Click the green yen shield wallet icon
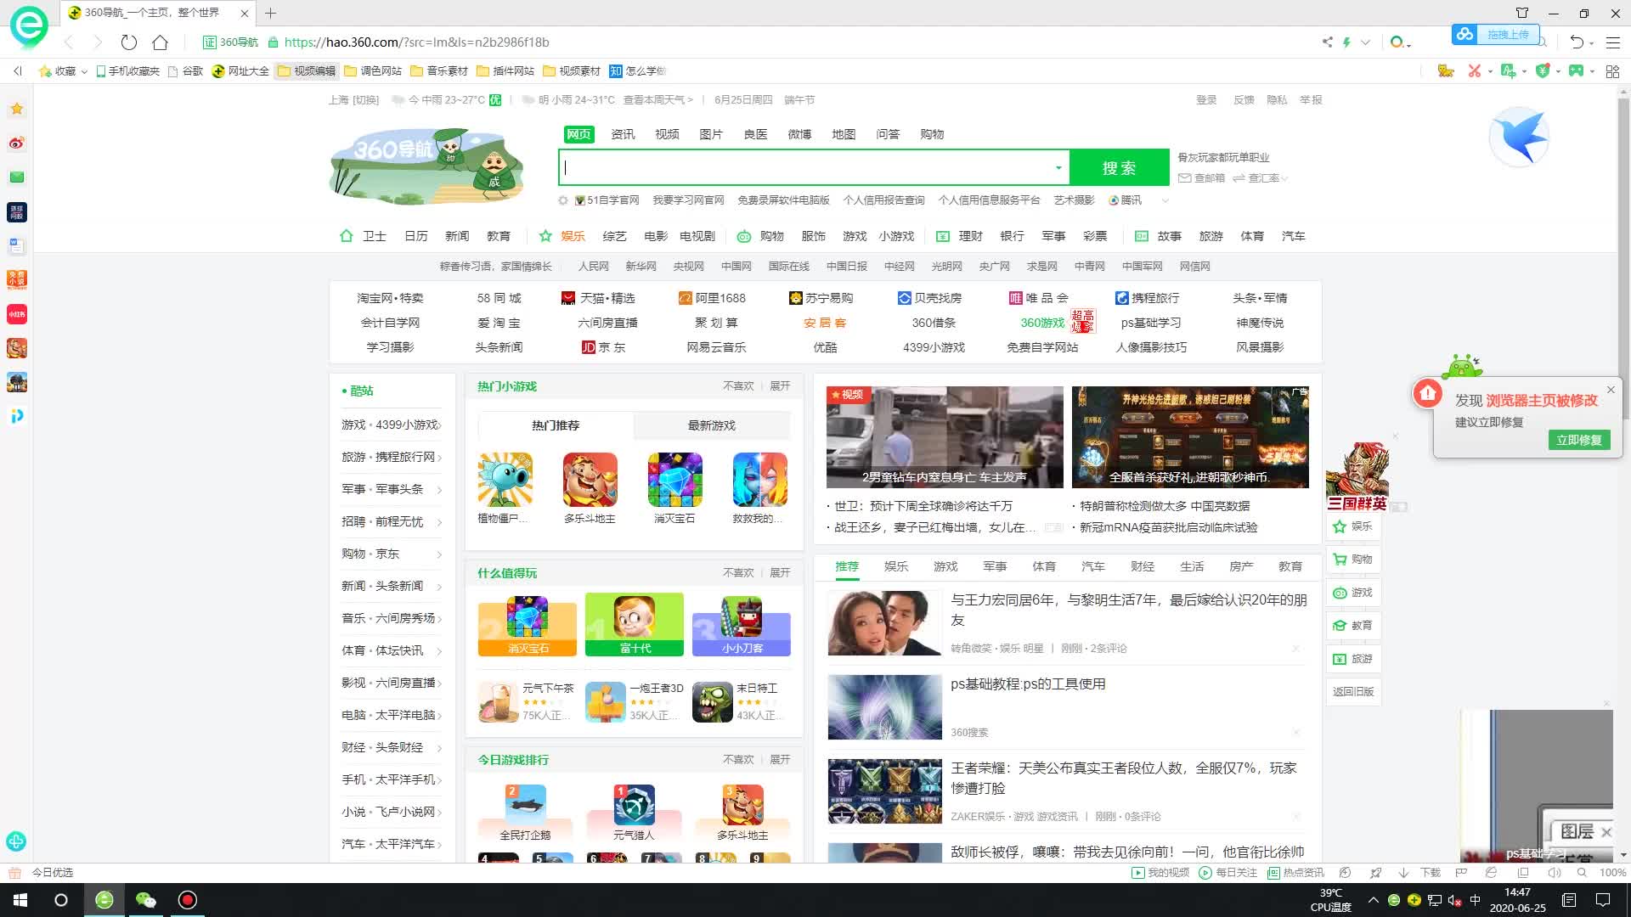Viewport: 1631px width, 917px height. pos(1543,70)
